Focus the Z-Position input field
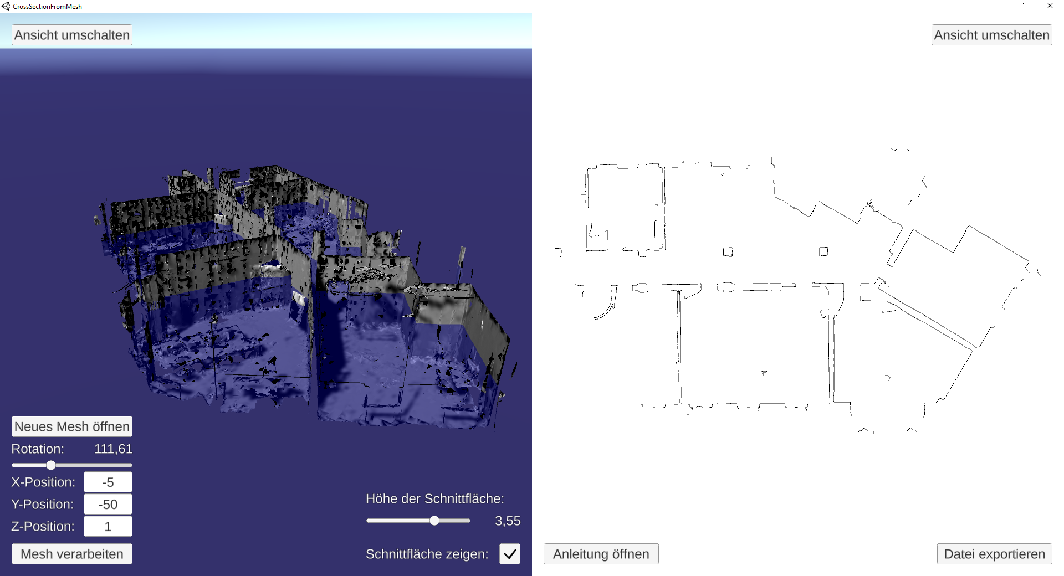Image resolution: width=1064 pixels, height=576 pixels. click(108, 527)
